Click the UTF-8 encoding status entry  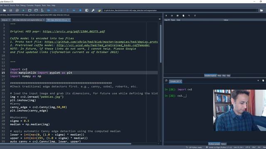[248, 147]
